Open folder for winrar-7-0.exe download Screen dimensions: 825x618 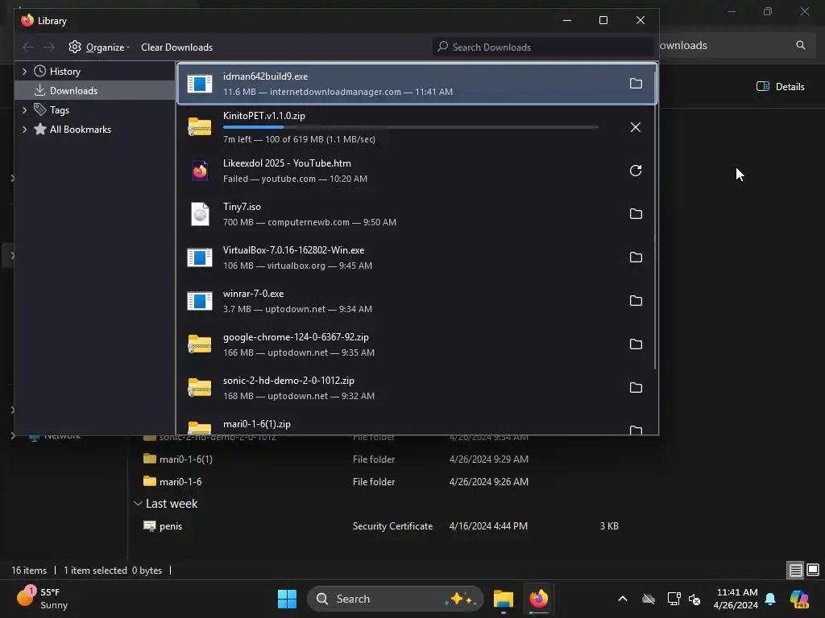(x=636, y=301)
